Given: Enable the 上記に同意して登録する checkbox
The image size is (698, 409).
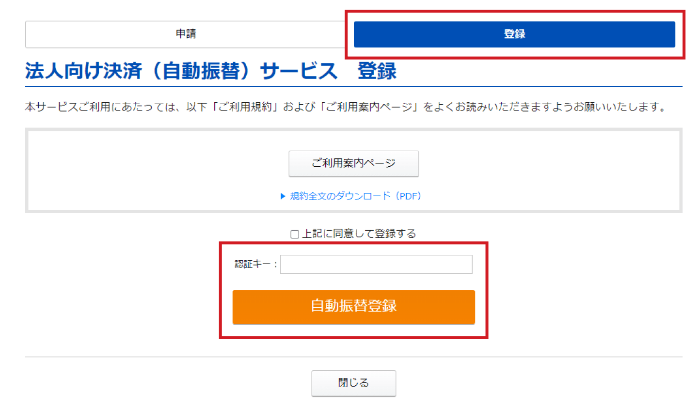Looking at the screenshot, I should pyautogui.click(x=295, y=234).
